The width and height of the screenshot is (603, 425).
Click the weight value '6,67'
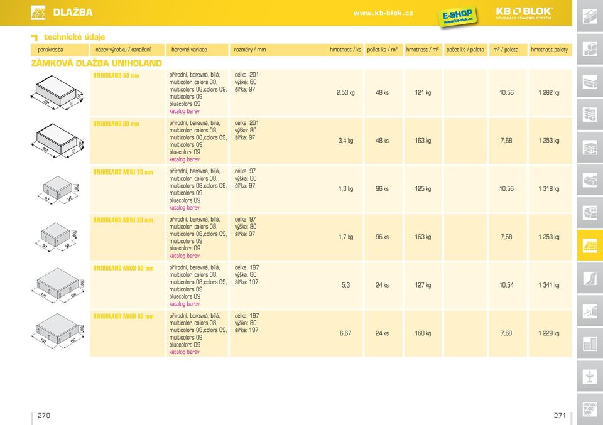coord(345,333)
